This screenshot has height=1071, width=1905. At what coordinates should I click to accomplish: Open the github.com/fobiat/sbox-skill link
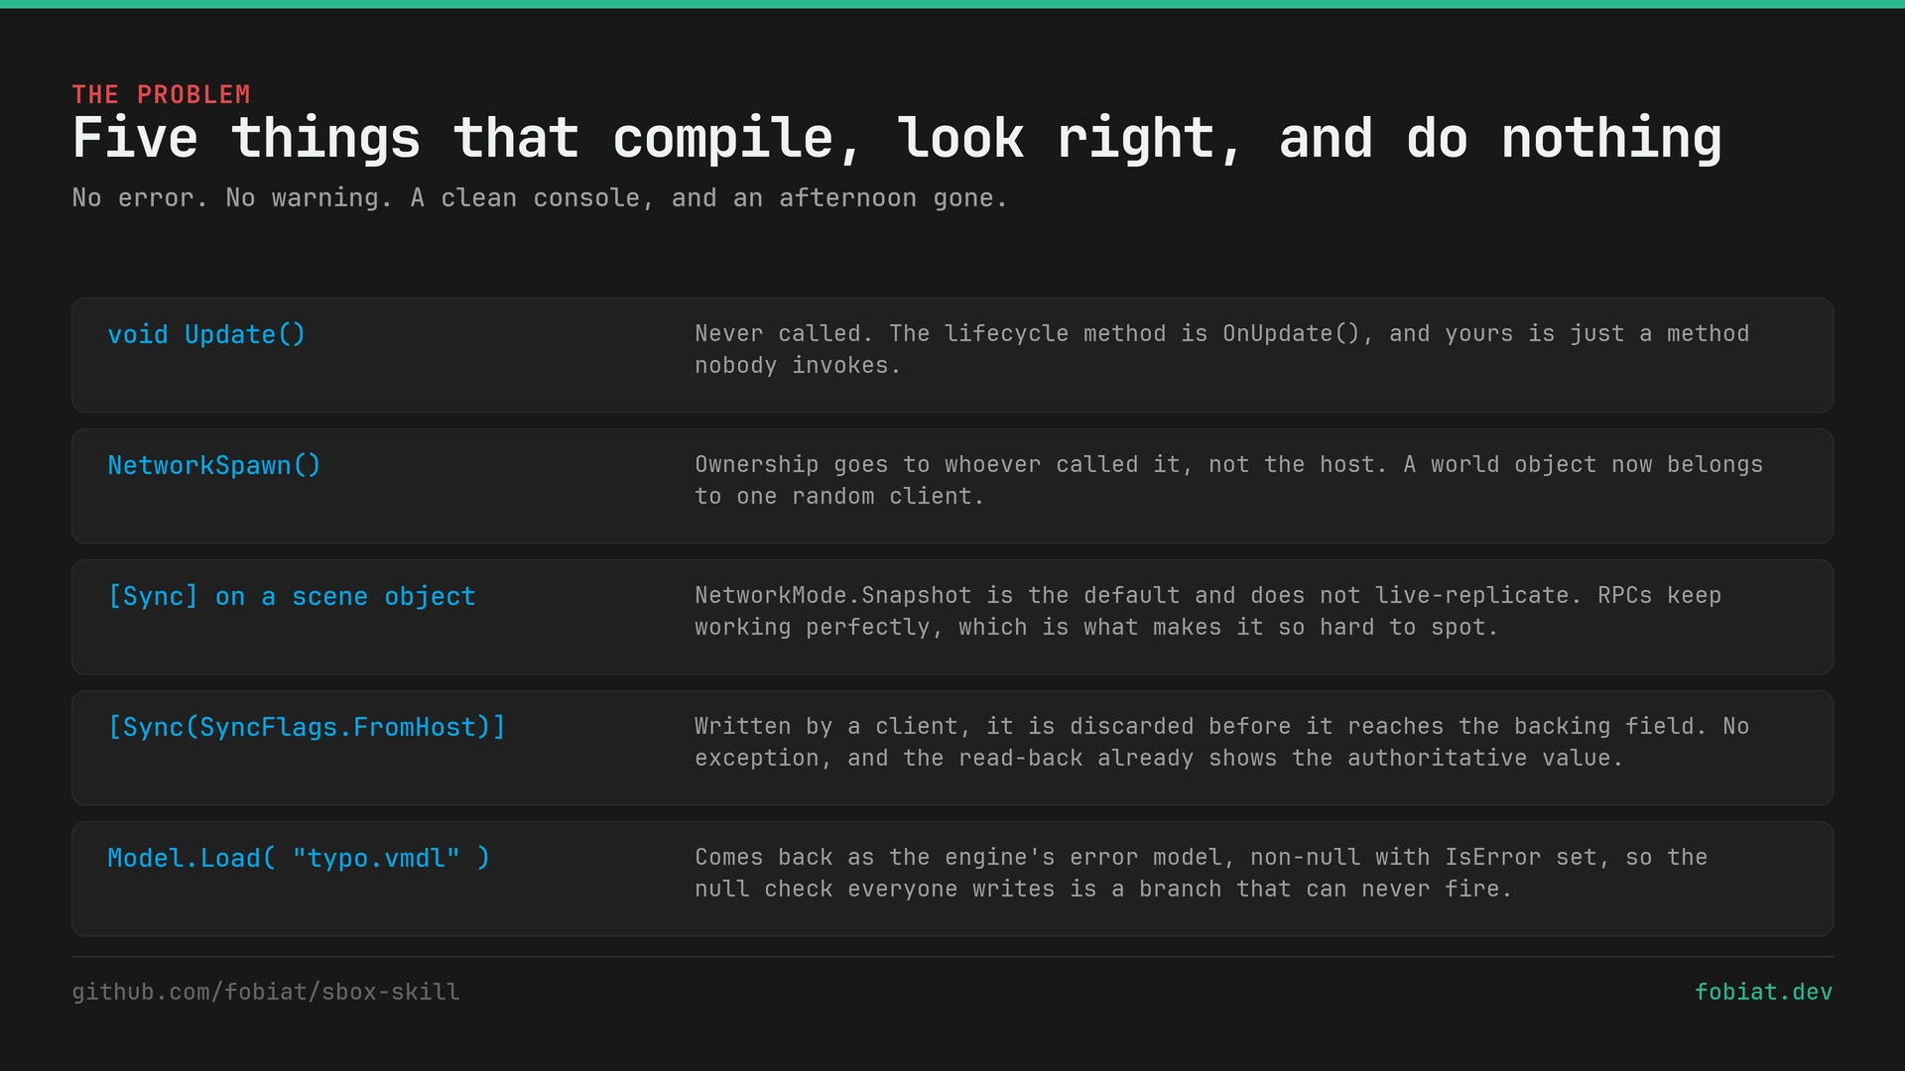266,992
